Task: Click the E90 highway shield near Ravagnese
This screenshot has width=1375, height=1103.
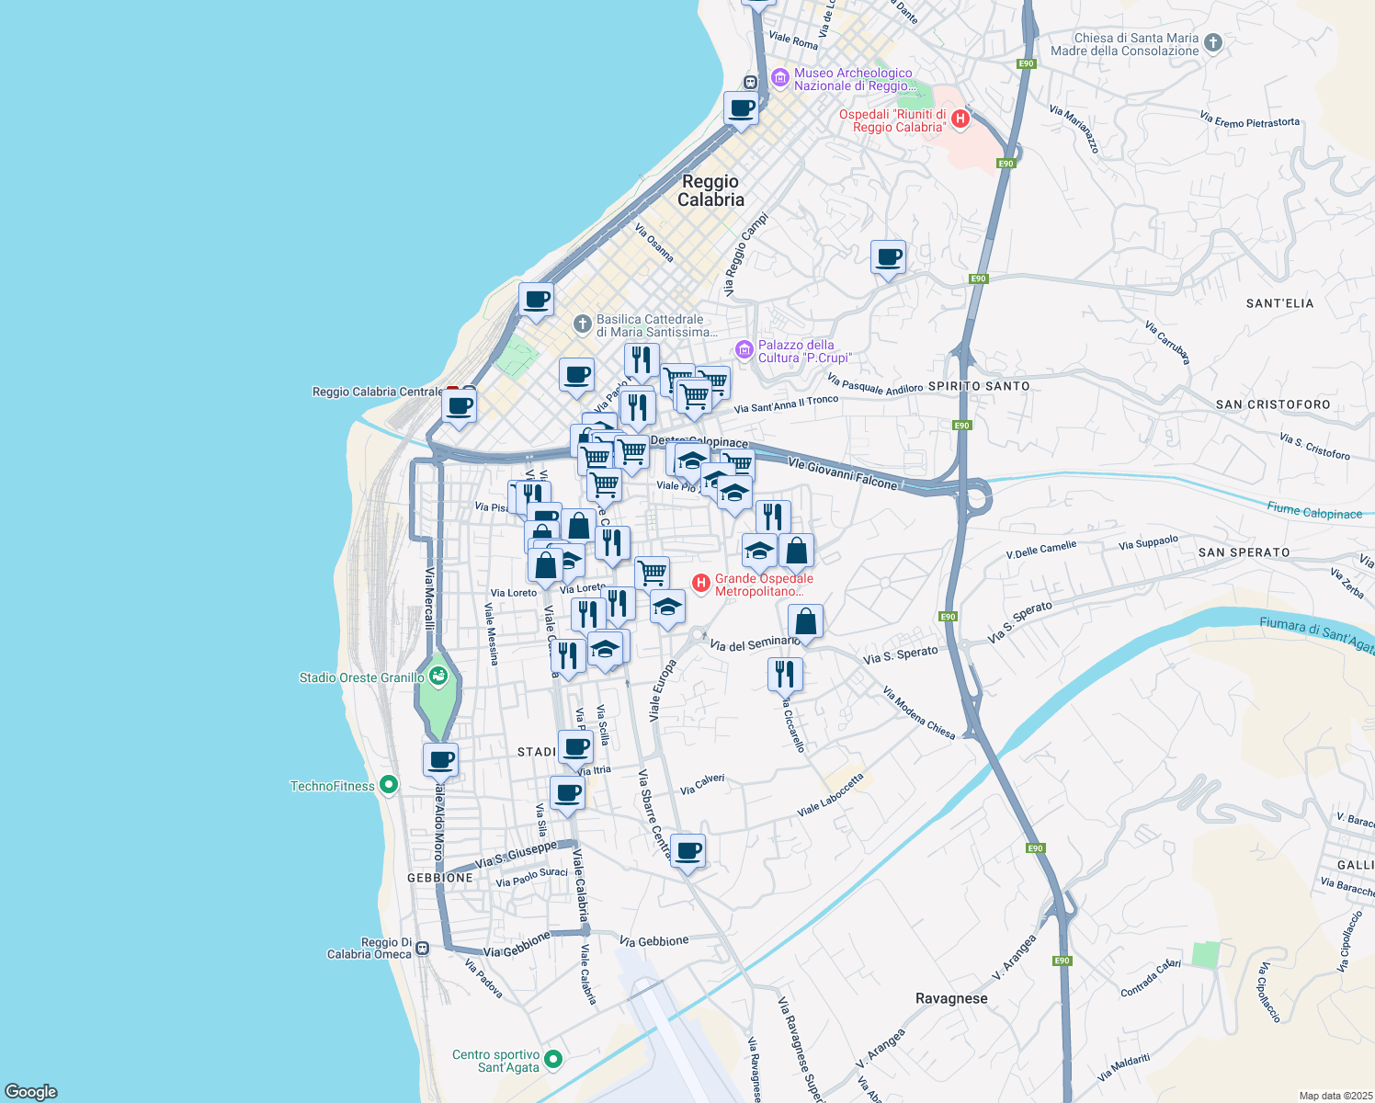Action: (x=1062, y=961)
